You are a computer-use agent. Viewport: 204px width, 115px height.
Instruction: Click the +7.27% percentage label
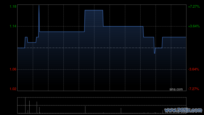[194, 6]
